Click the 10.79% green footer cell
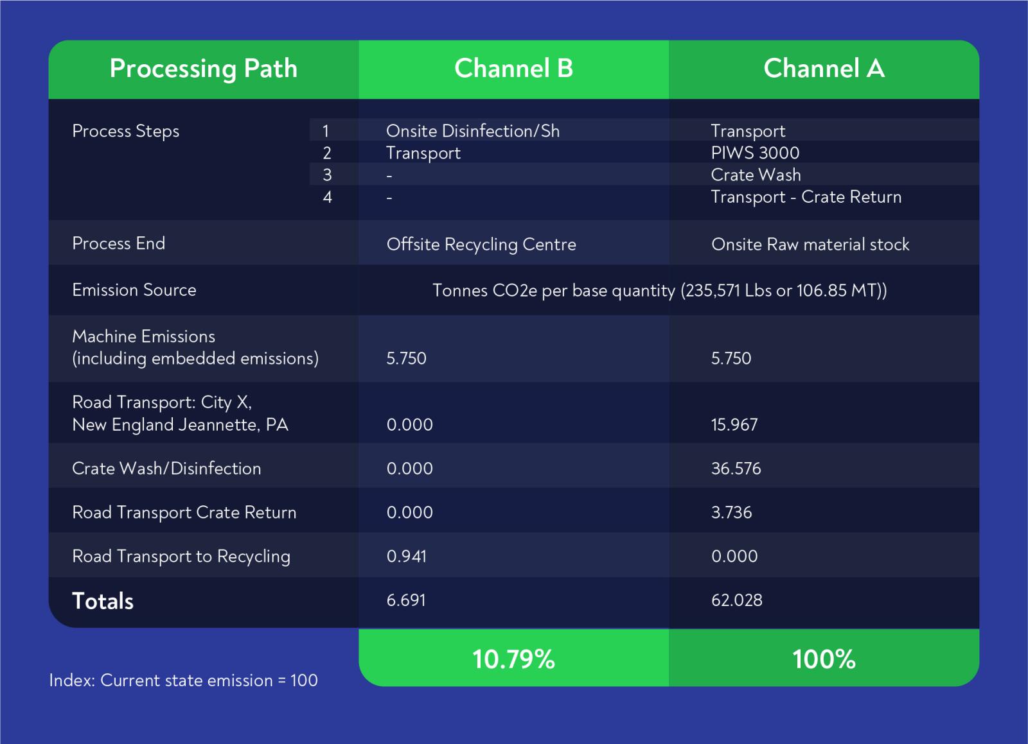This screenshot has width=1028, height=744. [513, 659]
